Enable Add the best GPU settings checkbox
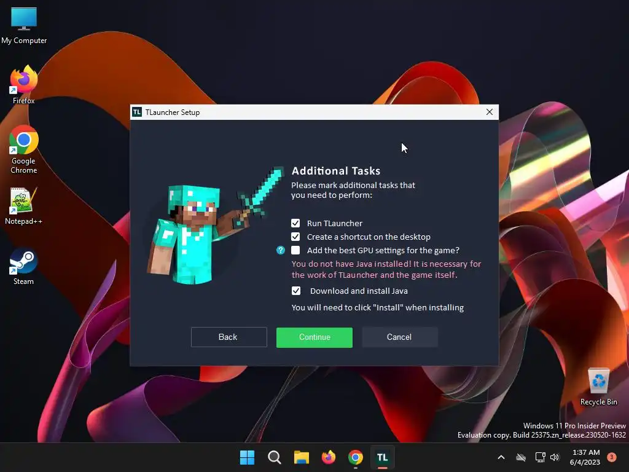The height and width of the screenshot is (472, 629). click(x=295, y=251)
